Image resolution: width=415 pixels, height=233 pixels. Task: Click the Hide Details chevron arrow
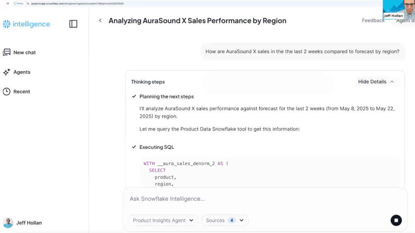(391, 81)
